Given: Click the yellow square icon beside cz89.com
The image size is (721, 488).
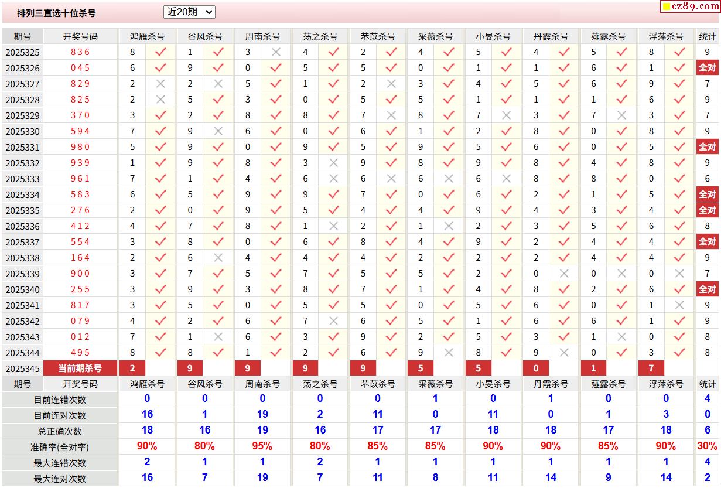Looking at the screenshot, I should [x=667, y=7].
